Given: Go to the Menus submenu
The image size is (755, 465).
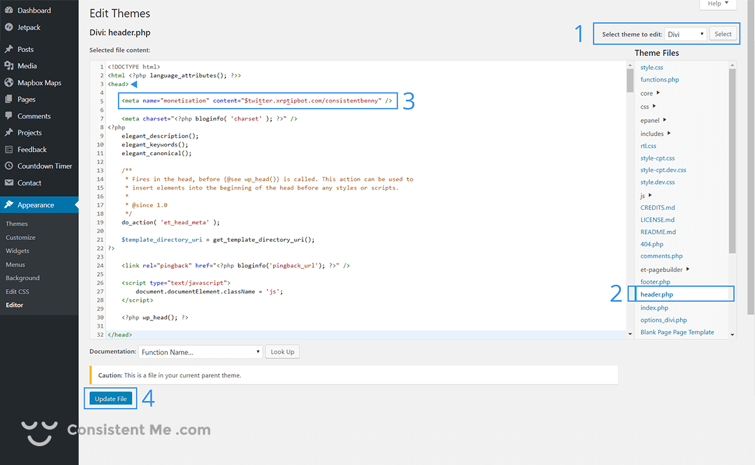Looking at the screenshot, I should (16, 265).
